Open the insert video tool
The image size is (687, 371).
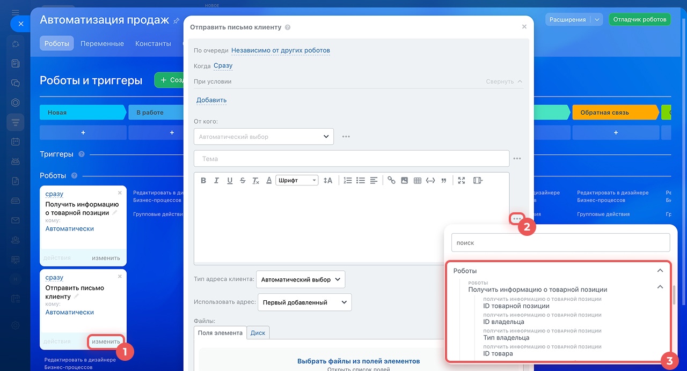coord(478,181)
